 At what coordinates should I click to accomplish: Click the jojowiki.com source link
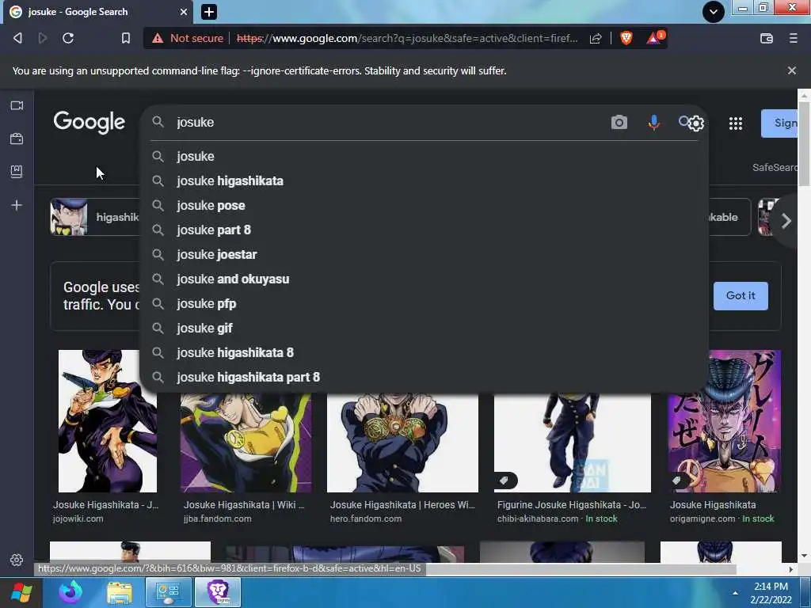click(78, 519)
